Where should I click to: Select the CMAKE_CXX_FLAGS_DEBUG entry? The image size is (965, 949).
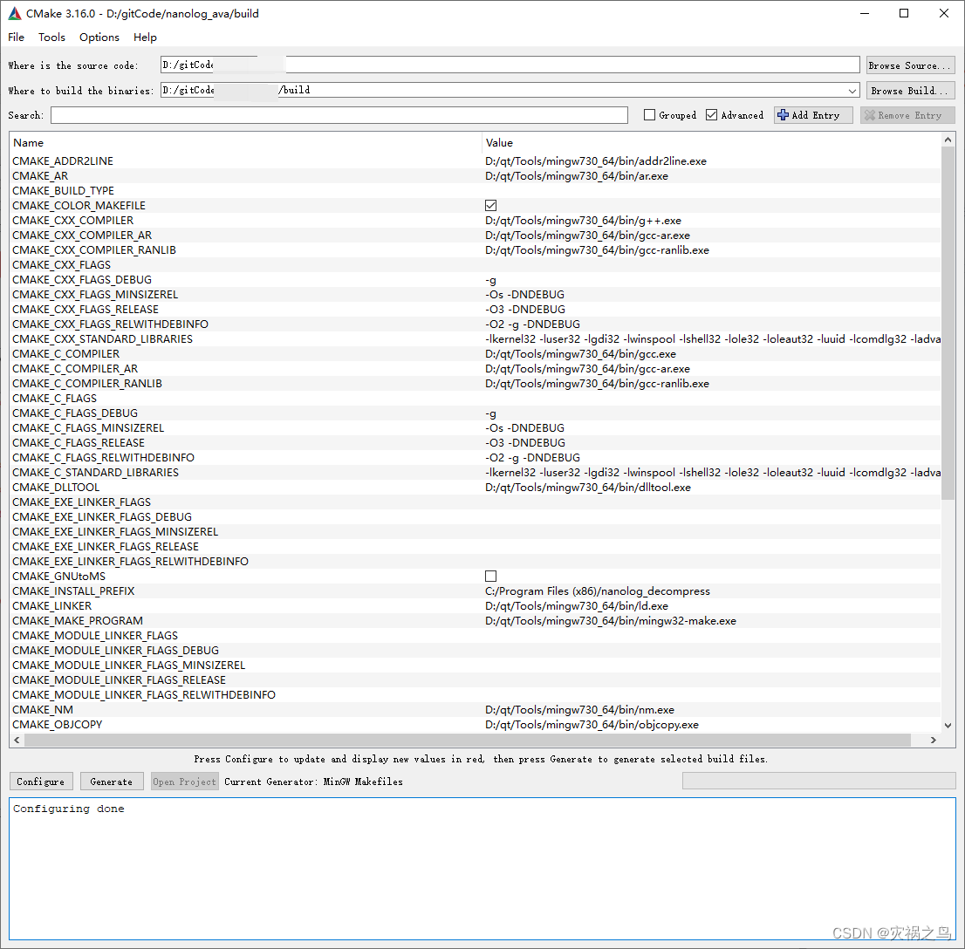[x=82, y=279]
